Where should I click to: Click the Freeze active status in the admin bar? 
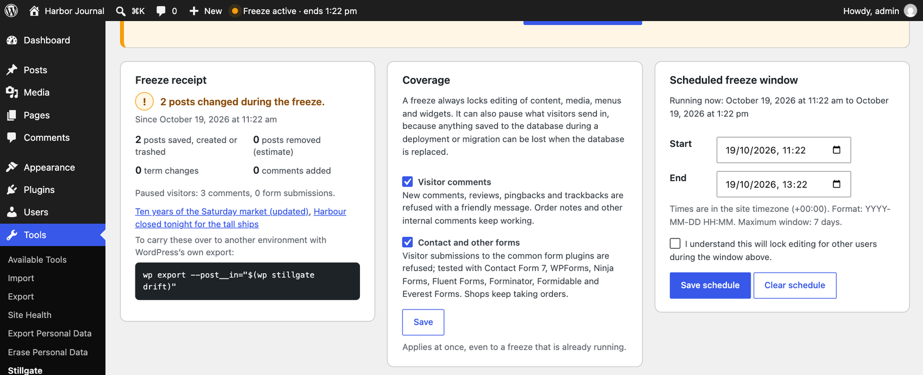(x=294, y=11)
